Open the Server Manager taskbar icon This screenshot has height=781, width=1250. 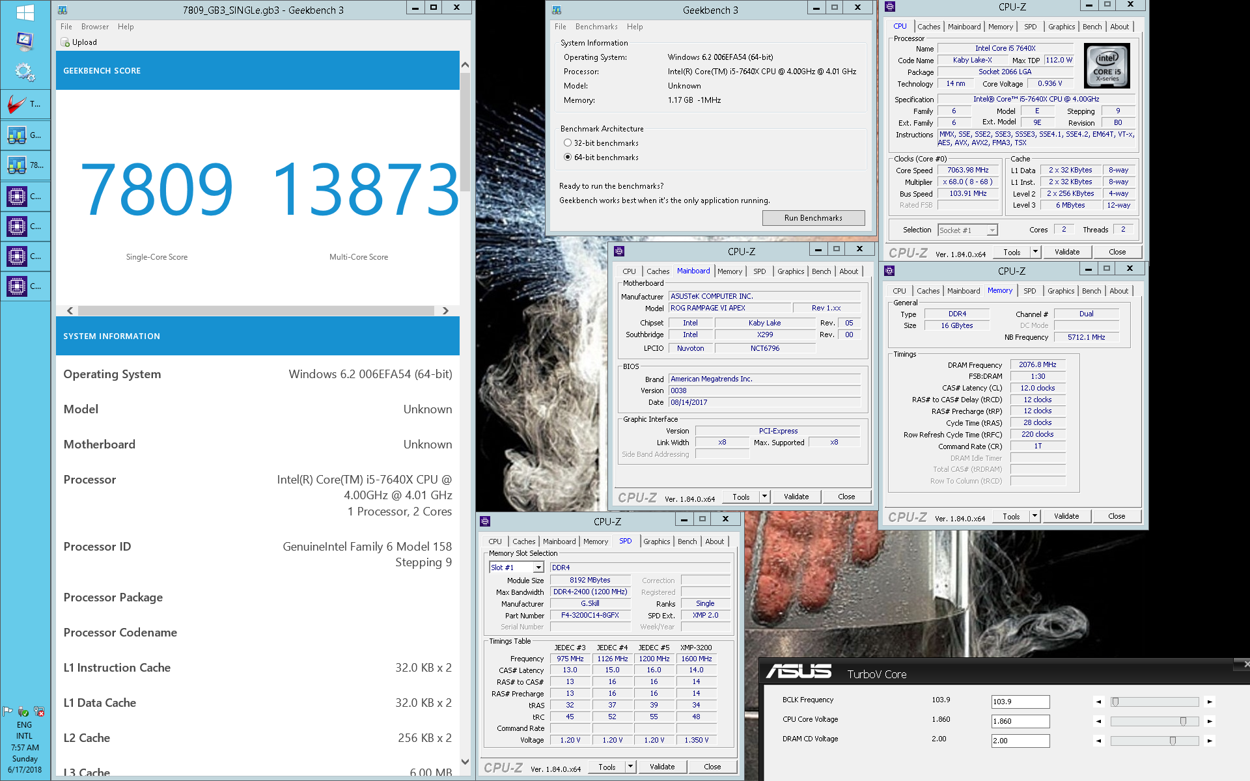click(25, 42)
